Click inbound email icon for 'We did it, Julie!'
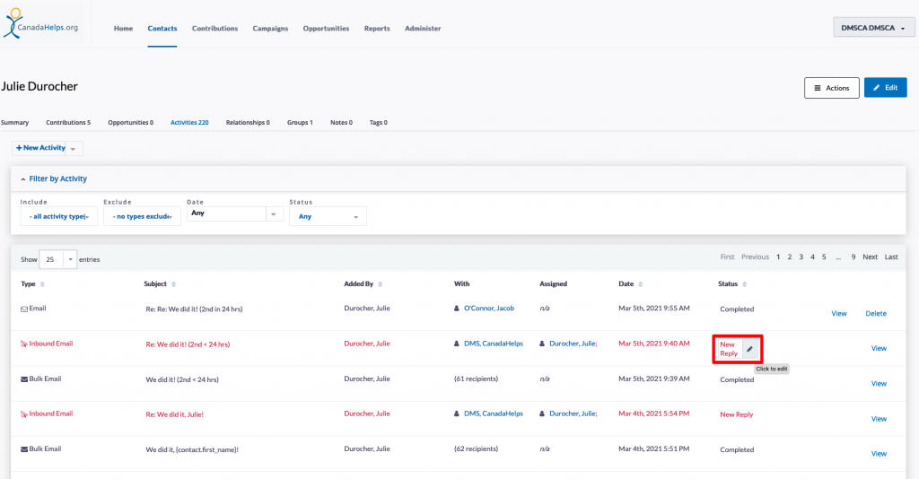 [x=24, y=414]
